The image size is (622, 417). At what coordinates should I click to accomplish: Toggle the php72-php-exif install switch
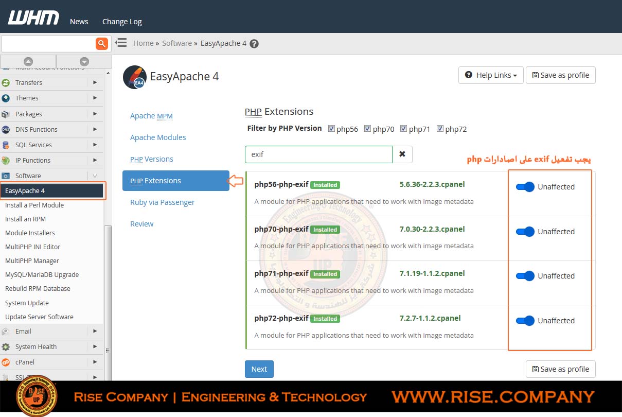point(525,321)
